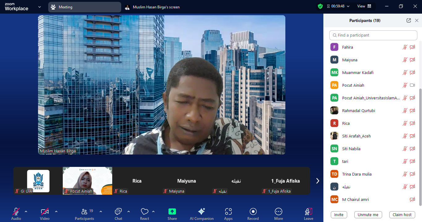Expand participants options arrow
The image size is (422, 222).
(101, 212)
